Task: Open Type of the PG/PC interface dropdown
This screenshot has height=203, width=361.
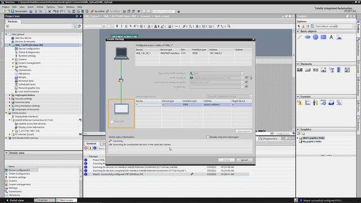Action: 242,73
